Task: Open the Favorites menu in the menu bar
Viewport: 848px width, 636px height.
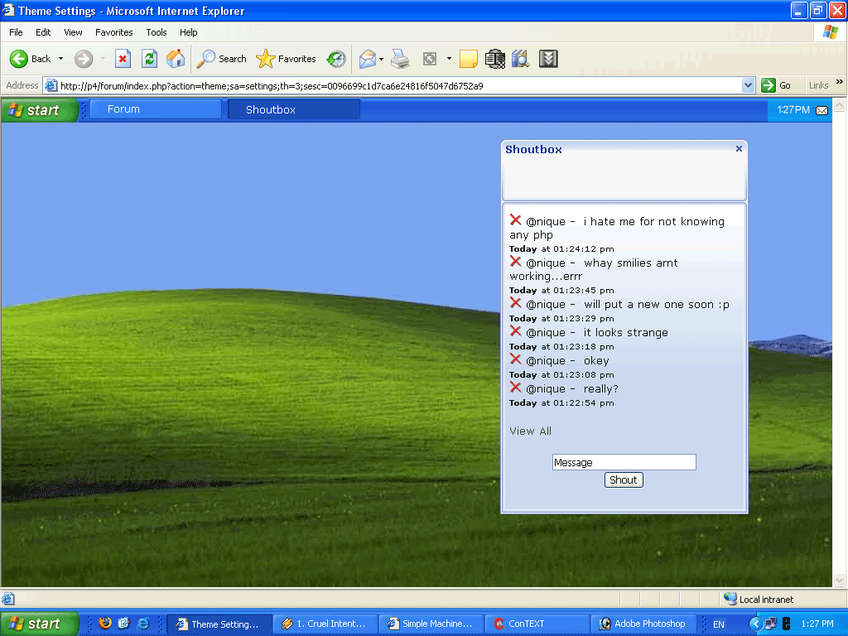Action: [x=114, y=32]
